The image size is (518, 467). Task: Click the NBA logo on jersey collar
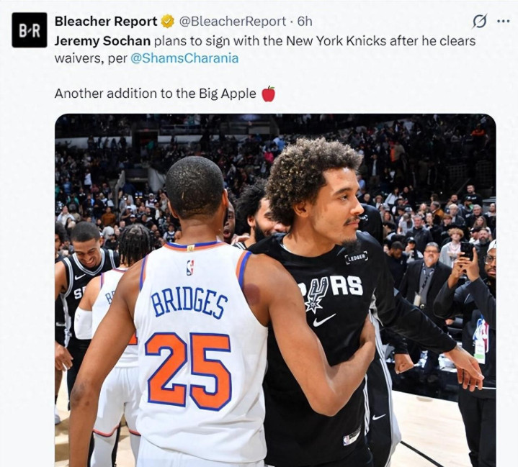coord(190,268)
